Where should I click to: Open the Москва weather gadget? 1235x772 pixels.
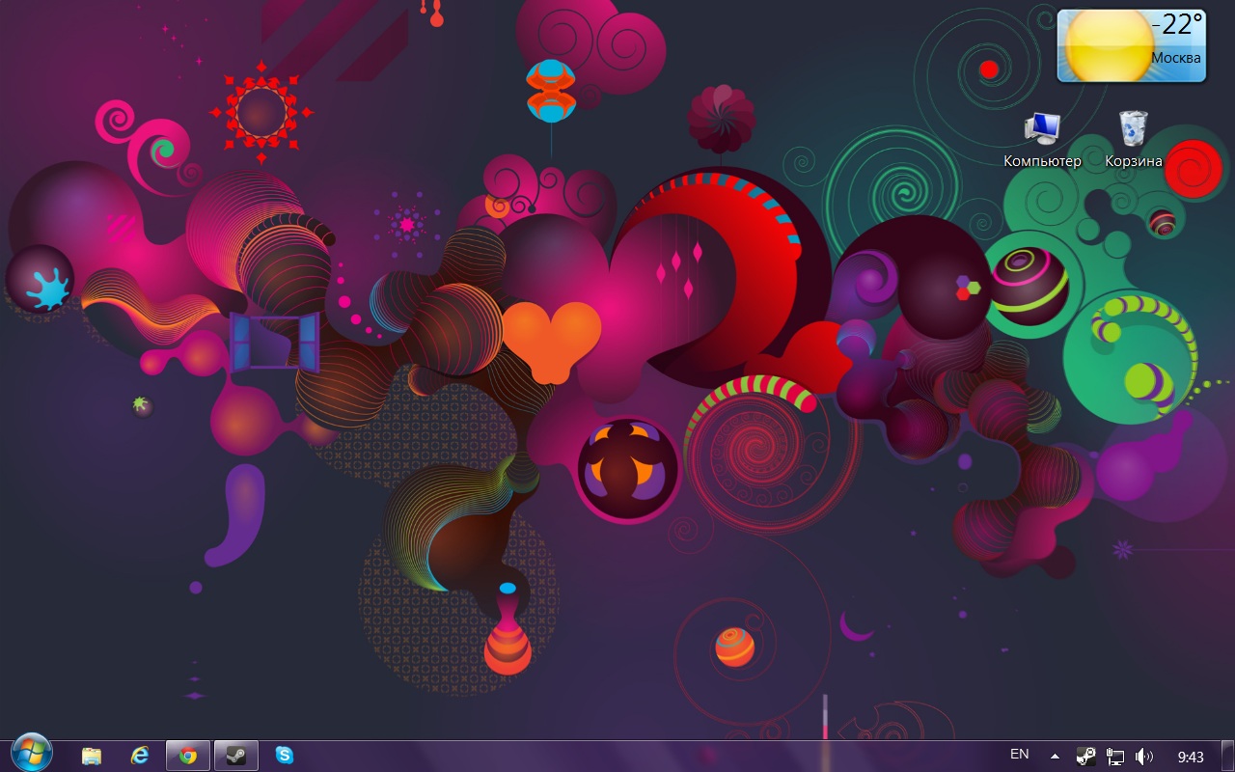tap(1133, 46)
